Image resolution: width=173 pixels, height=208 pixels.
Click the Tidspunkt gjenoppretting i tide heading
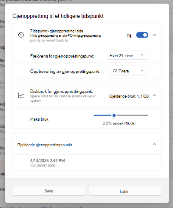point(57,31)
